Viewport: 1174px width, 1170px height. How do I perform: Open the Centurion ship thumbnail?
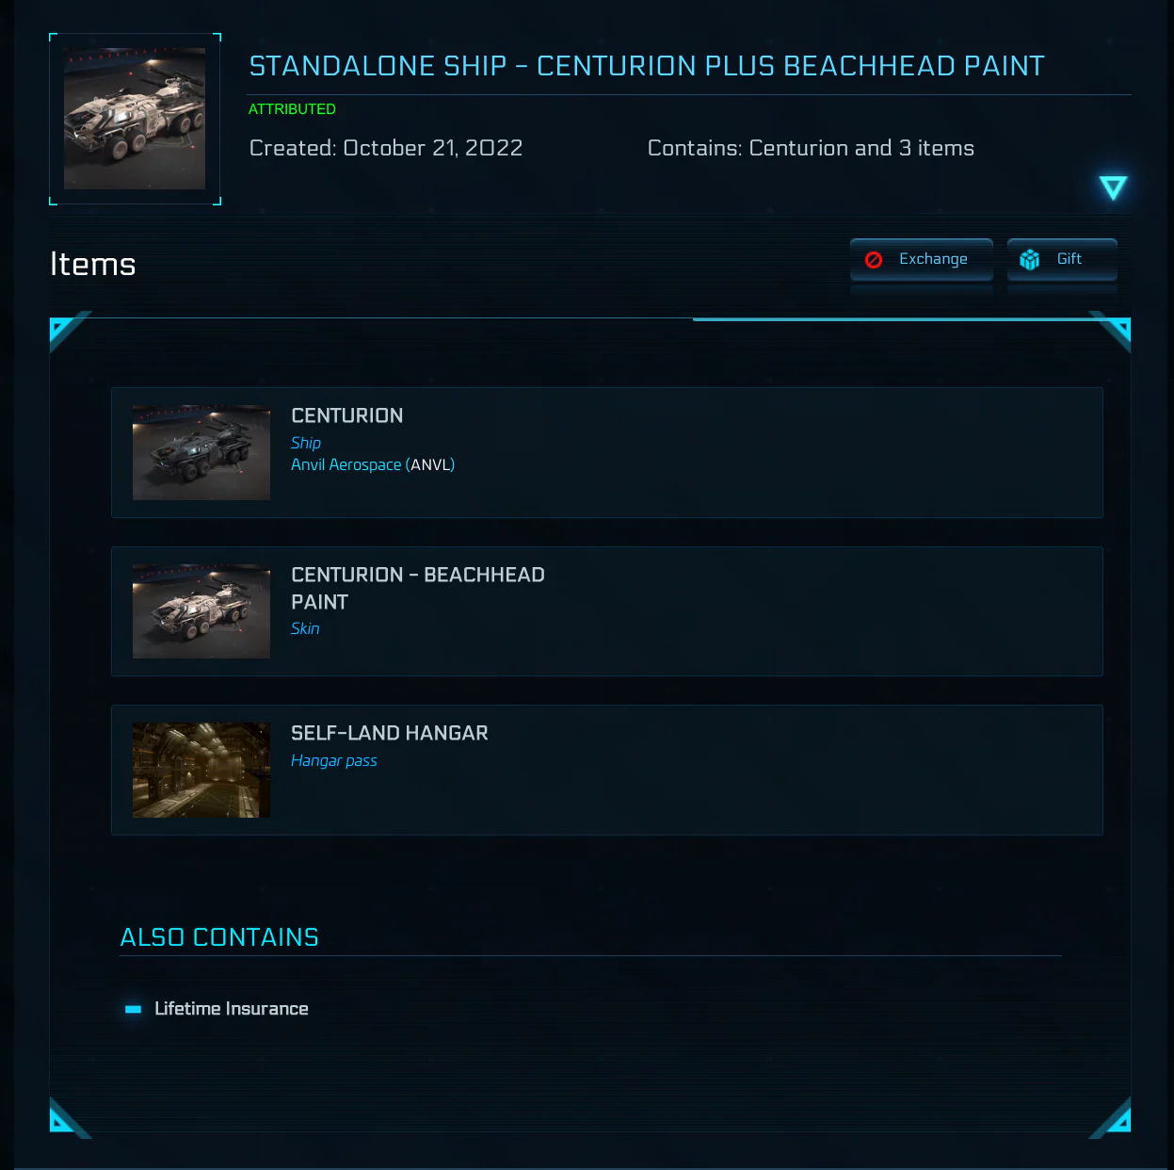coord(201,452)
